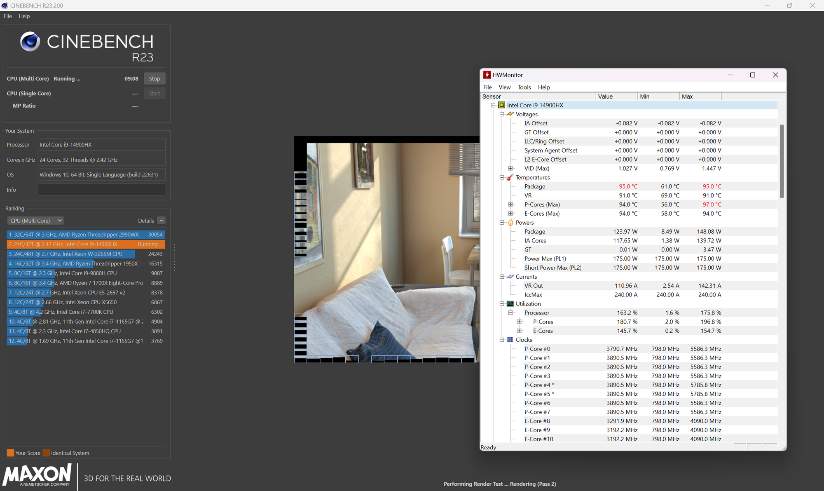Collapse the Utilization section
The width and height of the screenshot is (824, 491).
point(502,304)
